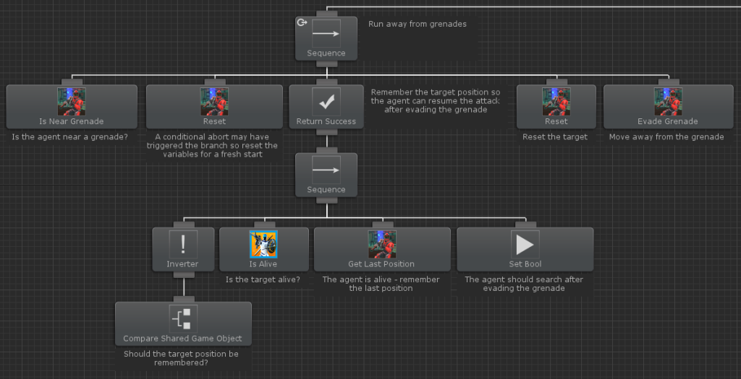This screenshot has width=741, height=379.
Task: Click the 'Set Bool' node label
Action: [x=525, y=264]
